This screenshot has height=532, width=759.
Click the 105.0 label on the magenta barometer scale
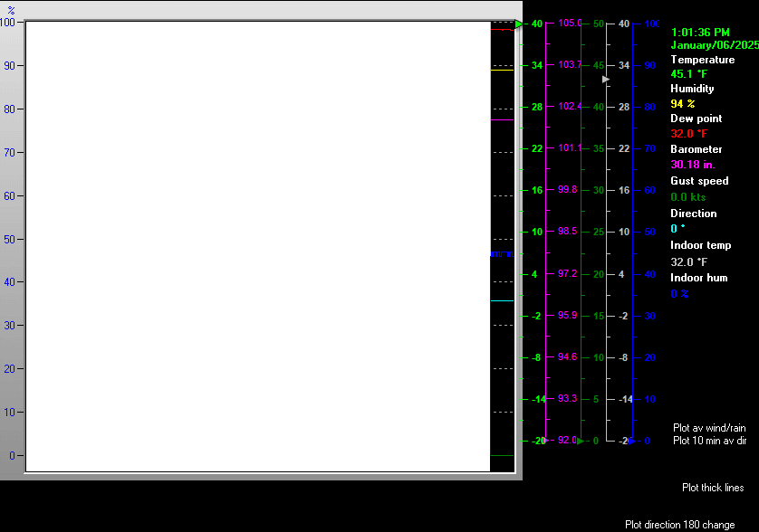point(569,23)
